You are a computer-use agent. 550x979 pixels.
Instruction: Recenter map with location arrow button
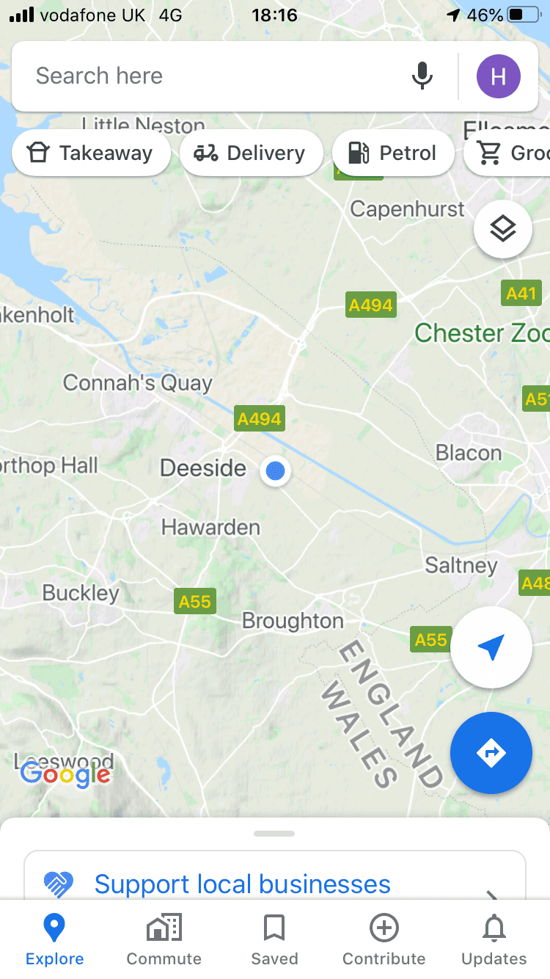491,647
